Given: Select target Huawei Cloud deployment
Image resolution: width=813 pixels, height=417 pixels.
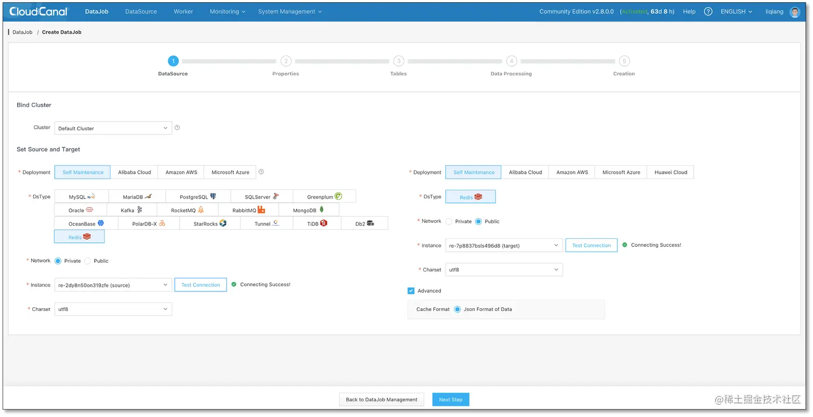Looking at the screenshot, I should [671, 172].
